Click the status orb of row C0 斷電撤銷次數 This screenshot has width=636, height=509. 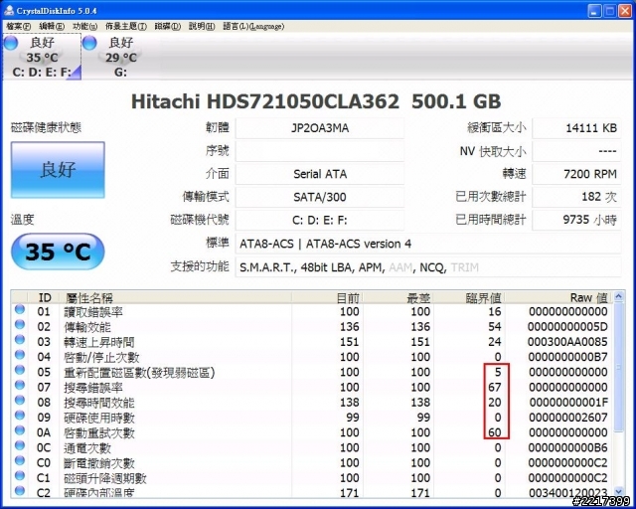pos(20,460)
